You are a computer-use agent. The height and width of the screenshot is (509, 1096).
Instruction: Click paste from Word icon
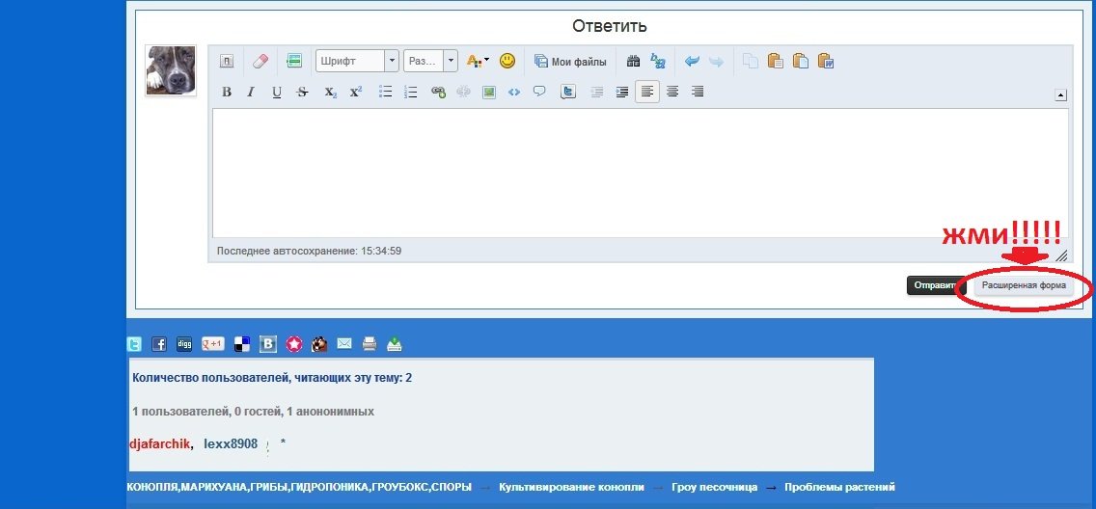tap(826, 62)
